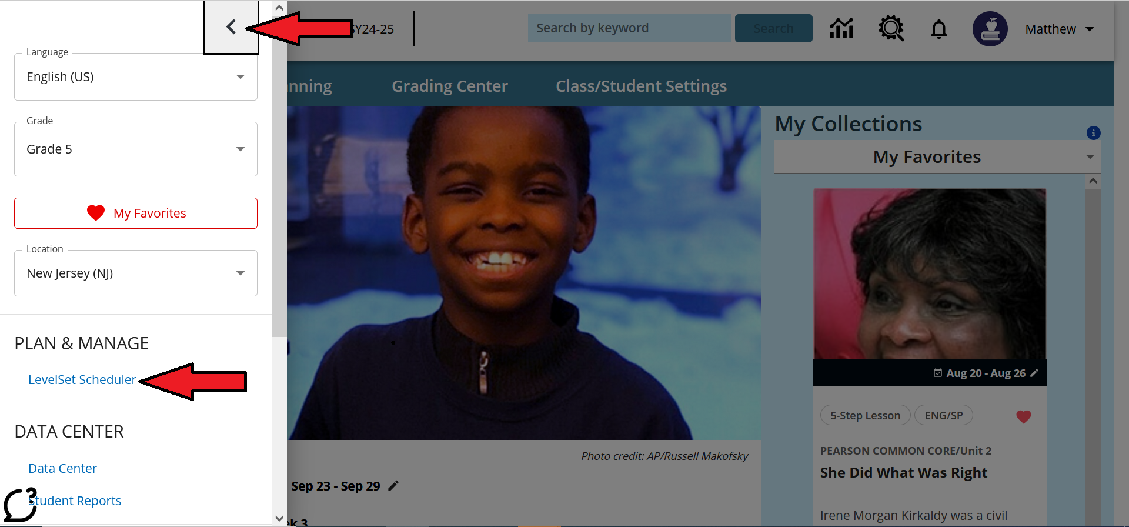Collapse the side menu with the back chevron

click(231, 27)
